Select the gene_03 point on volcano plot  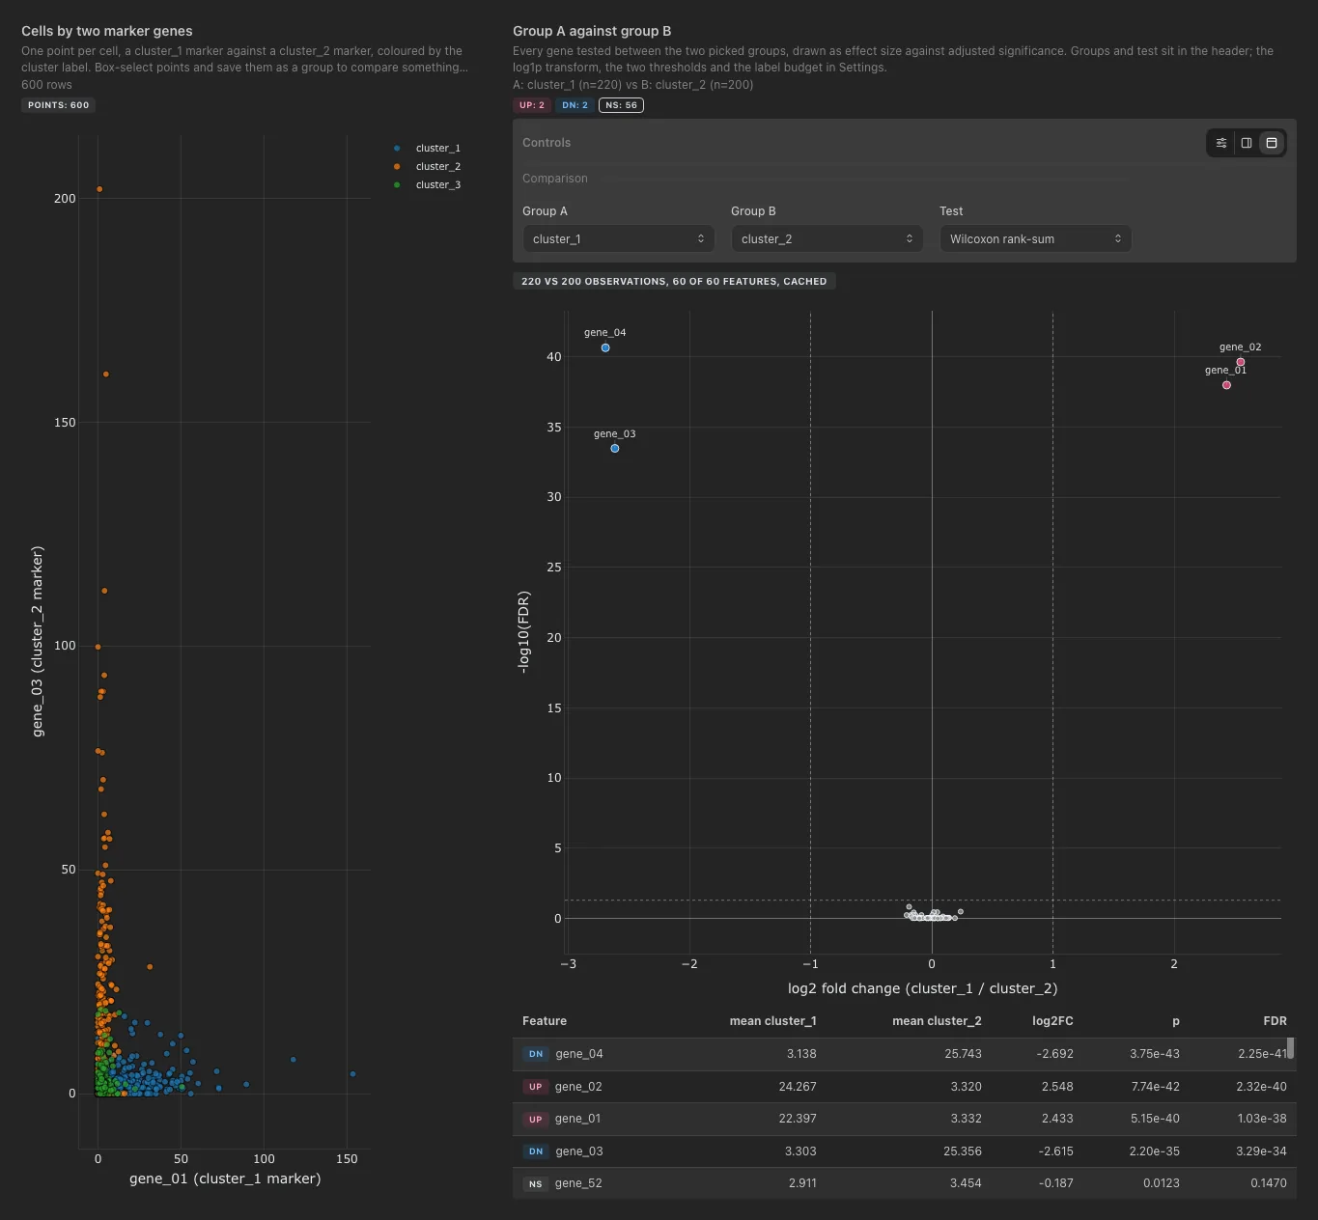(x=615, y=449)
